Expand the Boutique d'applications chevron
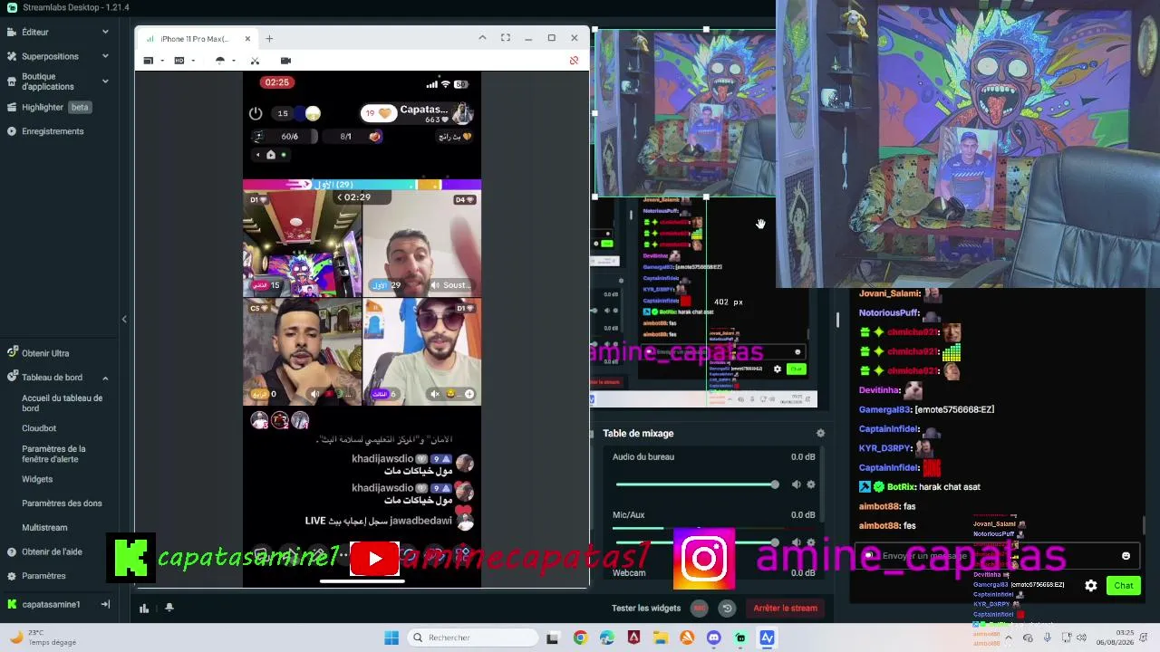Image resolution: width=1160 pixels, height=652 pixels. coord(105,81)
